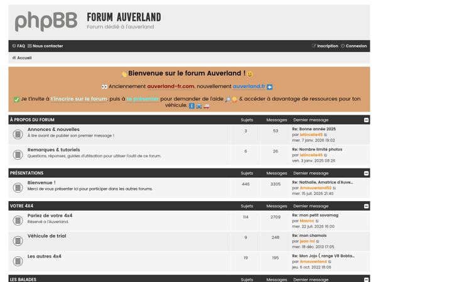The image size is (452, 282).
Task: Open Les autres 4x4 forum
Action: (45, 256)
